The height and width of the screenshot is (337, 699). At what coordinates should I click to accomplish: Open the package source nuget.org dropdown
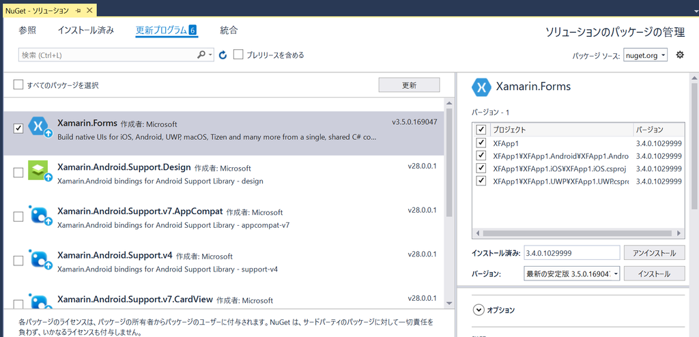click(x=646, y=55)
